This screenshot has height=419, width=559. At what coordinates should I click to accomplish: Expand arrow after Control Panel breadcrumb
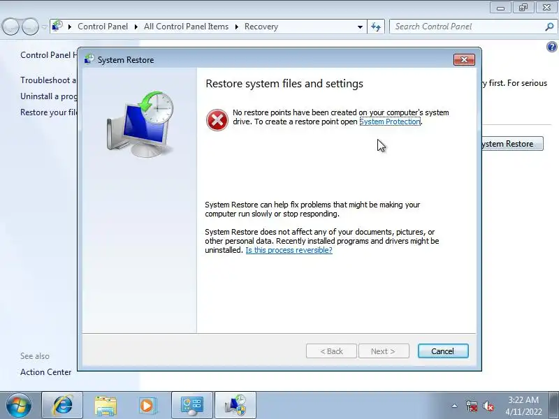pyautogui.click(x=136, y=27)
